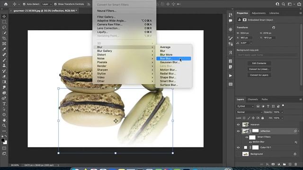Viewport: 303px width, 170px height.
Task: Hide the Color Fill 1 layer
Action: coord(238,147)
